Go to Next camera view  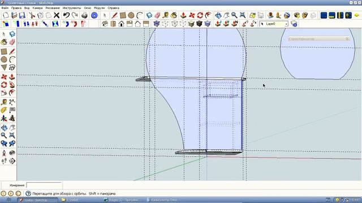[12, 144]
